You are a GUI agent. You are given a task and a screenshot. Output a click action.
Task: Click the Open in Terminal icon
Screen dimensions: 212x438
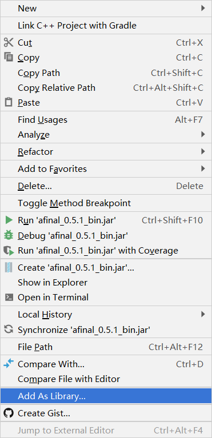pos(9,297)
